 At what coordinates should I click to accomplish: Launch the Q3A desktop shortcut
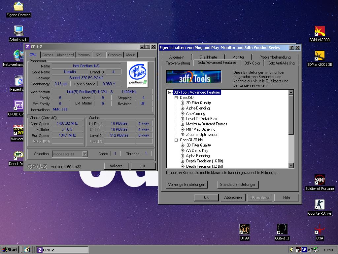(320, 229)
